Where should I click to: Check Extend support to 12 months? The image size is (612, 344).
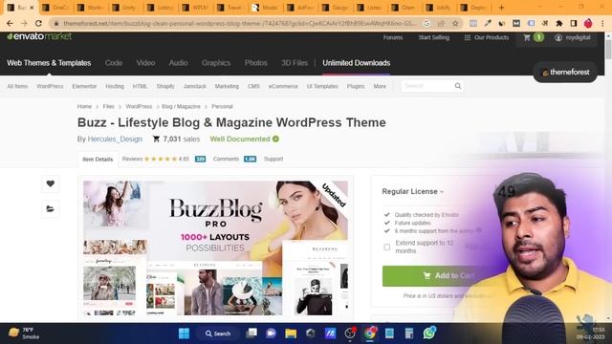(x=386, y=247)
